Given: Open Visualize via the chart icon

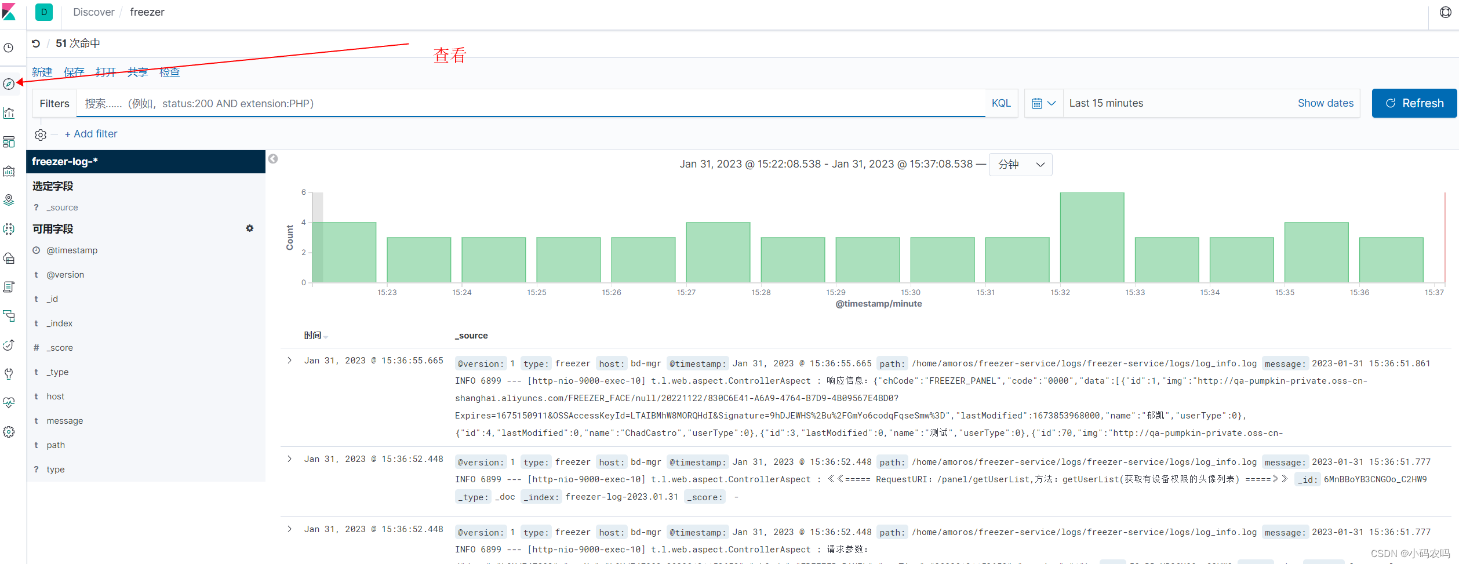Looking at the screenshot, I should [9, 113].
